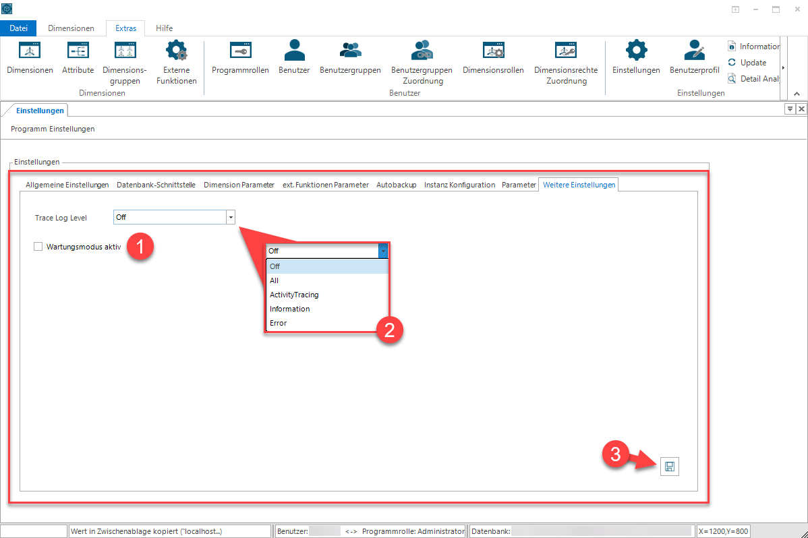Click the ribbon display options button in title bar
The image size is (808, 538).
click(x=735, y=9)
